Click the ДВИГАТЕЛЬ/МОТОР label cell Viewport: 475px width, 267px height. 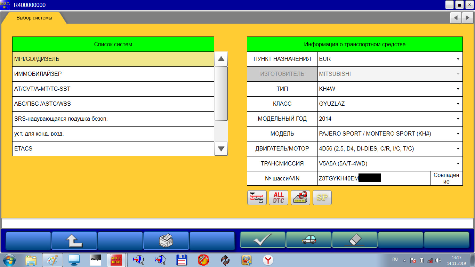[x=282, y=149]
